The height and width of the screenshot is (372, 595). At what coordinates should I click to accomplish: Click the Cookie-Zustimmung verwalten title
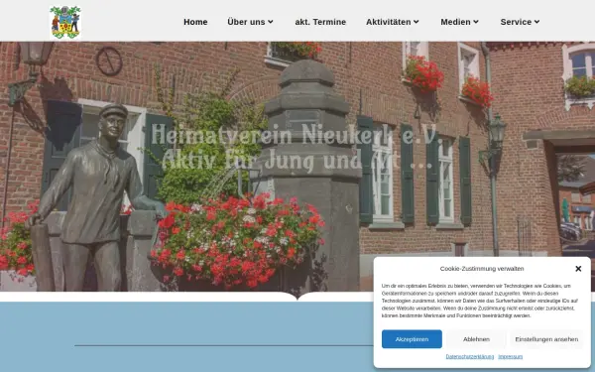coord(482,269)
